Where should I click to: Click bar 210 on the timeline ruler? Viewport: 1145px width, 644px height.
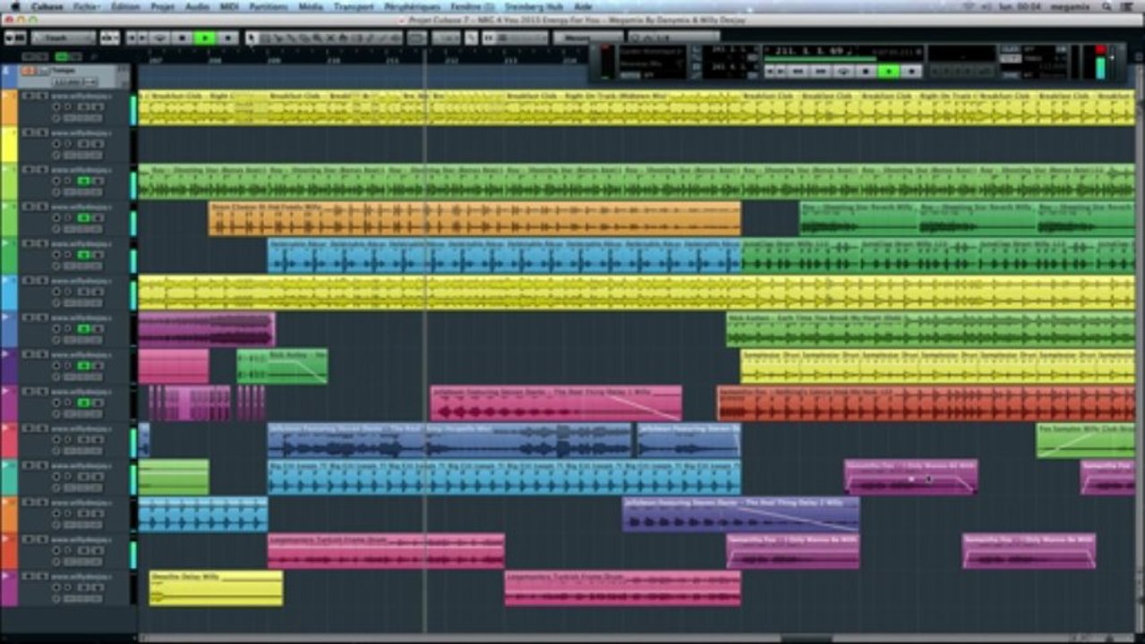pos(334,61)
